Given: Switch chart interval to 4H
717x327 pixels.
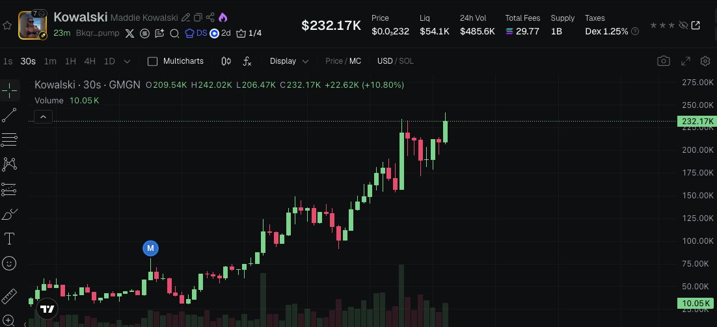Looking at the screenshot, I should 90,61.
